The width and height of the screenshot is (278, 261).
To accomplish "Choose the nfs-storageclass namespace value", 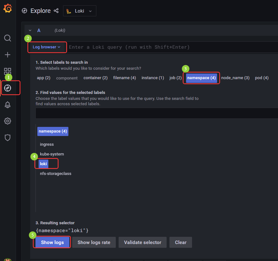I will (56, 174).
